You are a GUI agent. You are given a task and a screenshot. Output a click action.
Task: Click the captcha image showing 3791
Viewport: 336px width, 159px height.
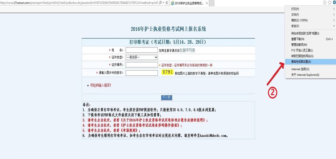[x=168, y=72]
